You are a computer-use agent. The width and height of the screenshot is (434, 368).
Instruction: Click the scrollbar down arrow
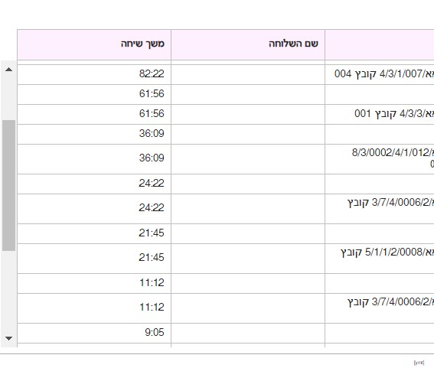(x=8, y=338)
